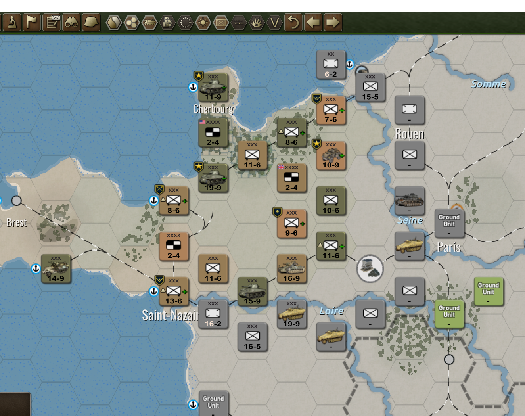The width and height of the screenshot is (525, 416).
Task: Go to previous unit with left arrow
Action: click(x=313, y=23)
